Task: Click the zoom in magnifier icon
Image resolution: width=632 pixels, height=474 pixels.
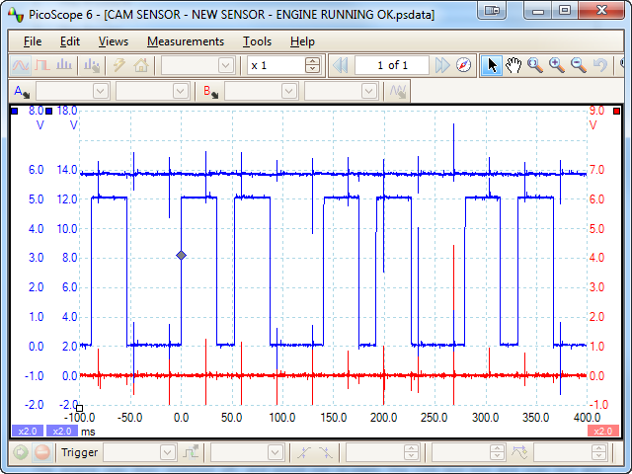Action: click(x=557, y=65)
